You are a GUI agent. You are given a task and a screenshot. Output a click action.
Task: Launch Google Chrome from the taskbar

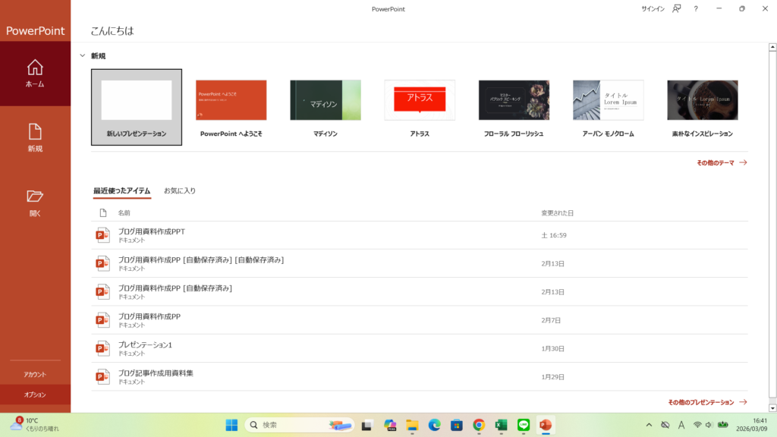point(479,425)
